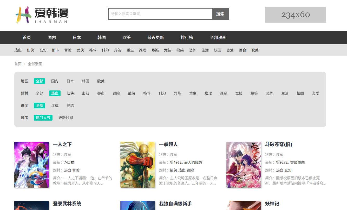
Task: Switch to the 日本 navigation tab
Action: pos(76,37)
